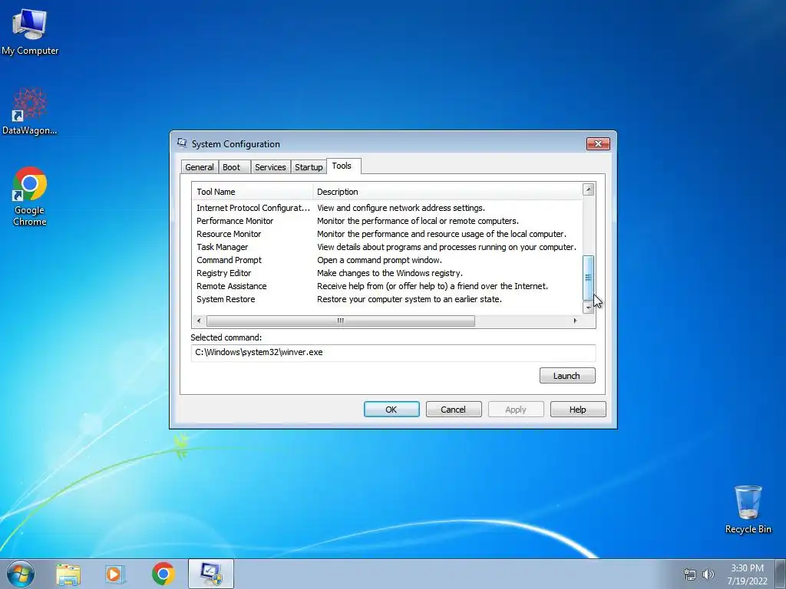Viewport: 786px width, 589px height.
Task: Select Registry Editor in the tool list
Action: 387,273
